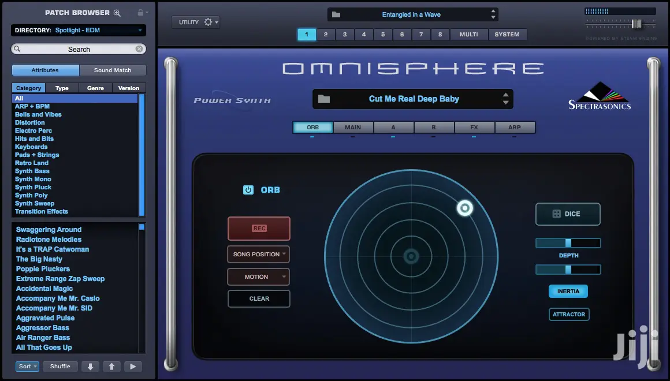Open the MULTI page
The width and height of the screenshot is (670, 381).
coord(469,35)
